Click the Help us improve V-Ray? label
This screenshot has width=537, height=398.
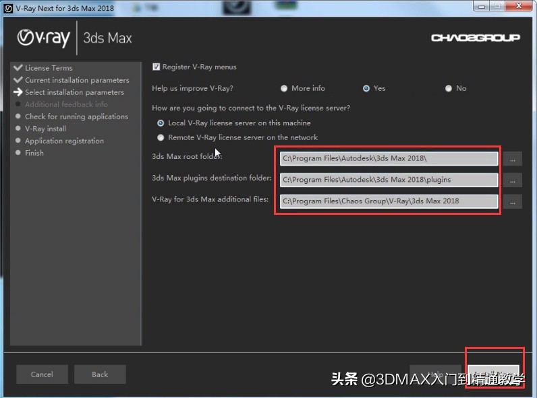click(x=192, y=88)
